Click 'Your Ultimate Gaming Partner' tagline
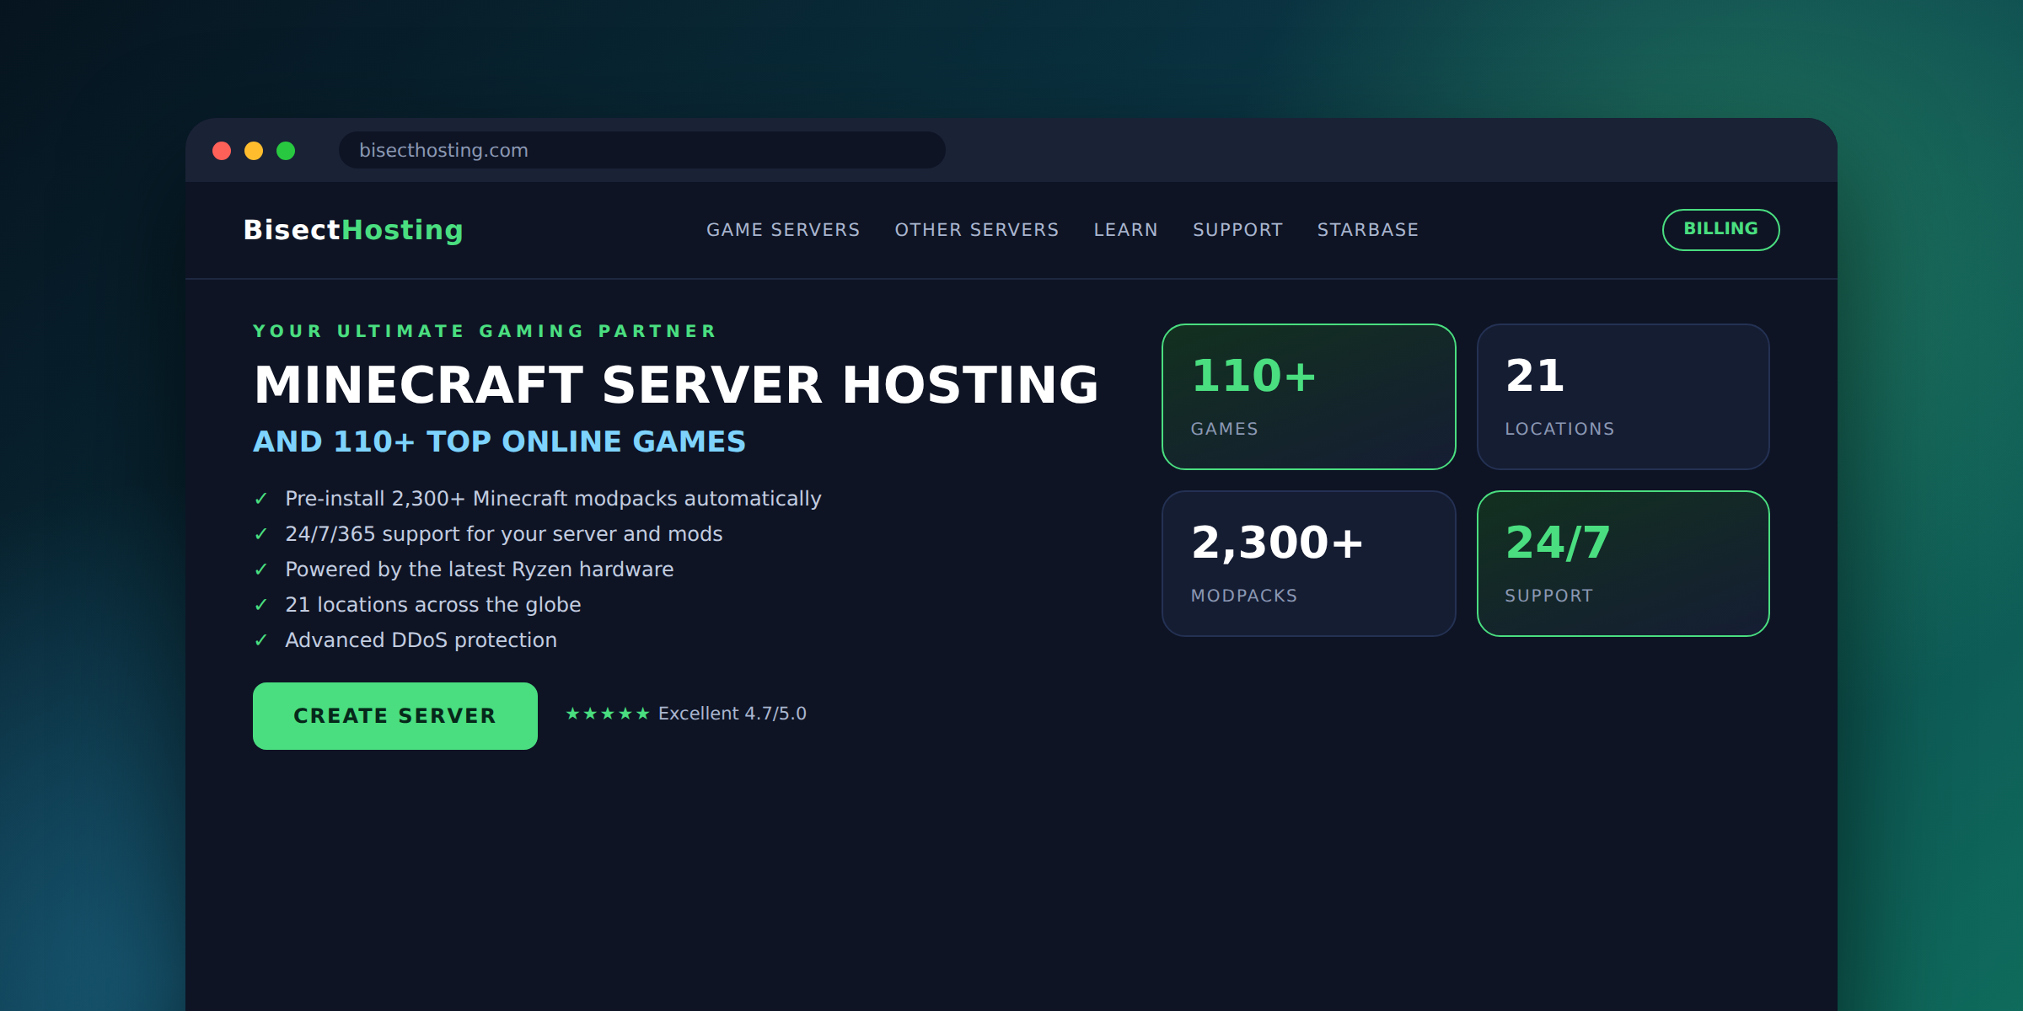The width and height of the screenshot is (2023, 1011). tap(485, 331)
